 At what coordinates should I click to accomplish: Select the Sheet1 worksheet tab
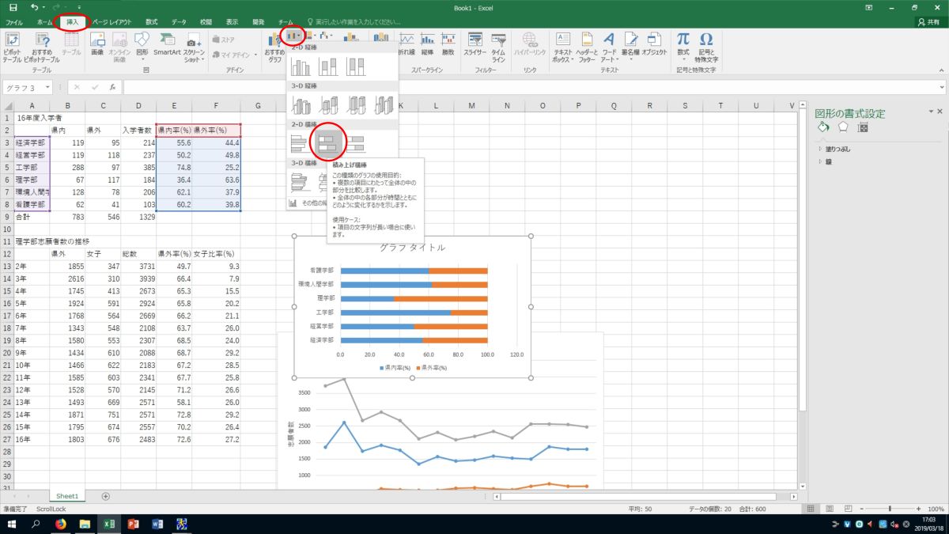tap(67, 496)
